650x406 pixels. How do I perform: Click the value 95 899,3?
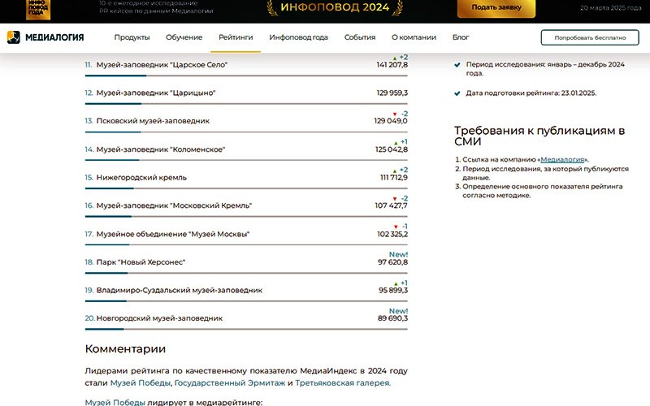[x=393, y=291]
